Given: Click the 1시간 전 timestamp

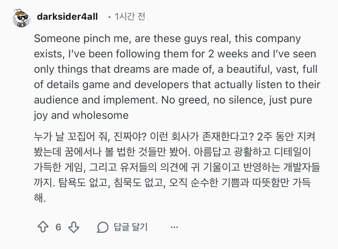Looking at the screenshot, I should pyautogui.click(x=130, y=17).
